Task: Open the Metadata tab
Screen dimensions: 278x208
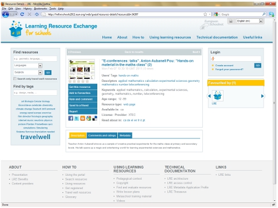Action: click(125, 136)
